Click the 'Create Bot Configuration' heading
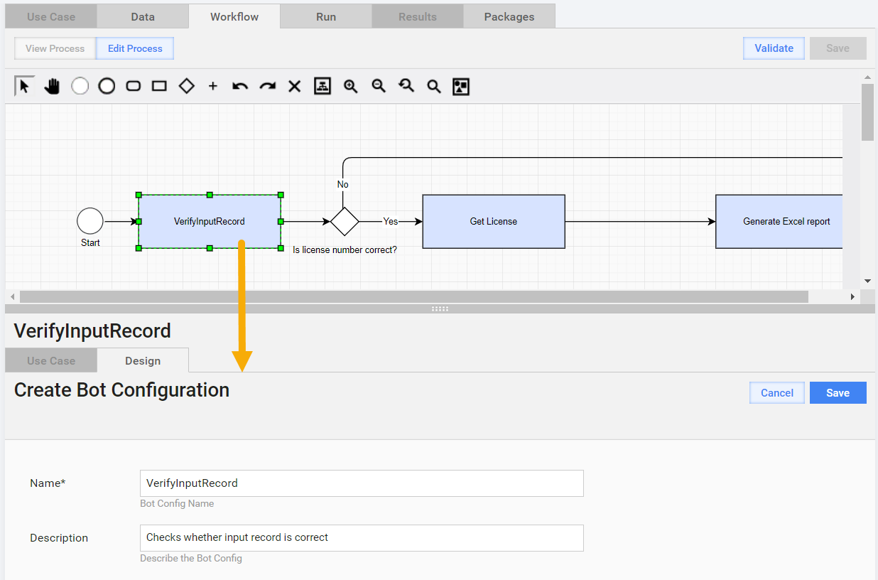The image size is (878, 580). [121, 390]
